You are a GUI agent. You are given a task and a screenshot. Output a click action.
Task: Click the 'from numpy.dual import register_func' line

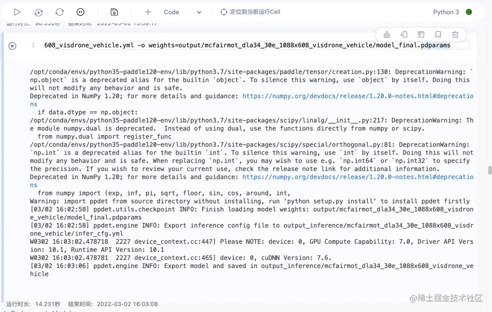tap(104, 136)
